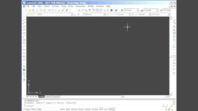Open the table style Standard dropdown
Image resolution: width=198 pixels, height=111 pixels.
pyautogui.click(x=170, y=10)
